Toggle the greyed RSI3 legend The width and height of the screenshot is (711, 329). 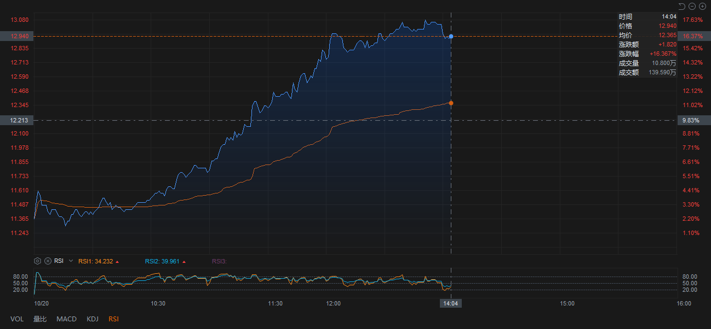(x=219, y=261)
